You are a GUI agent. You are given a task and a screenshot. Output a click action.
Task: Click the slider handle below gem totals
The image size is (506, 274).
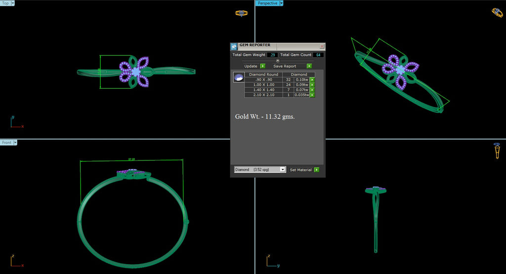click(278, 60)
